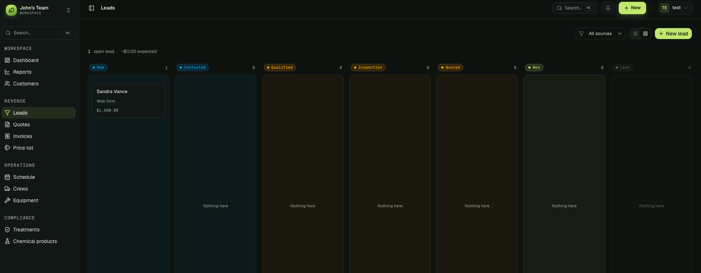The height and width of the screenshot is (273, 701).
Task: Switch to list view
Action: 635,34
